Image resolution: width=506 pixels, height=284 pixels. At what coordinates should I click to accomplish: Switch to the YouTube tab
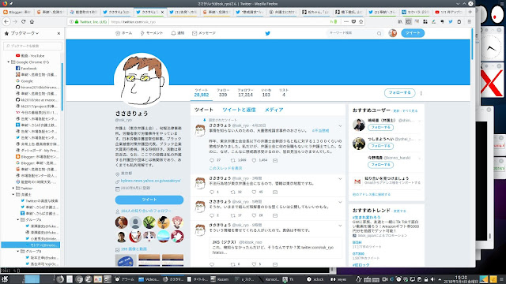pos(448,12)
